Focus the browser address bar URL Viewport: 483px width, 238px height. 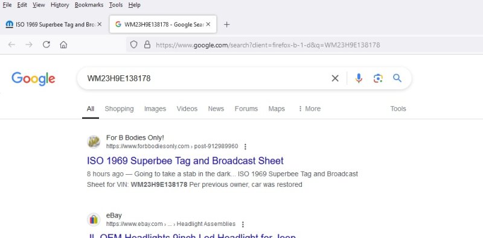(x=268, y=45)
